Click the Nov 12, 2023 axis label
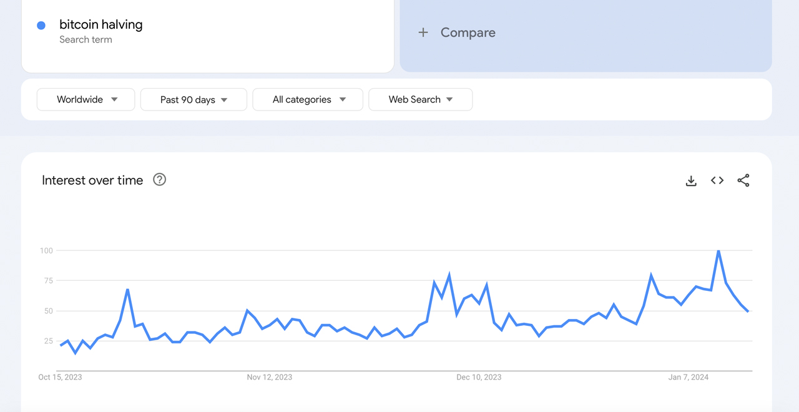The image size is (799, 412). tap(269, 377)
